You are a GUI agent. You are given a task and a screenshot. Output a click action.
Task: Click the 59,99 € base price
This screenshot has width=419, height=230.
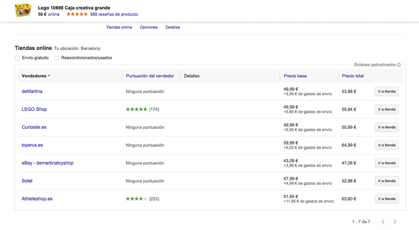click(291, 143)
